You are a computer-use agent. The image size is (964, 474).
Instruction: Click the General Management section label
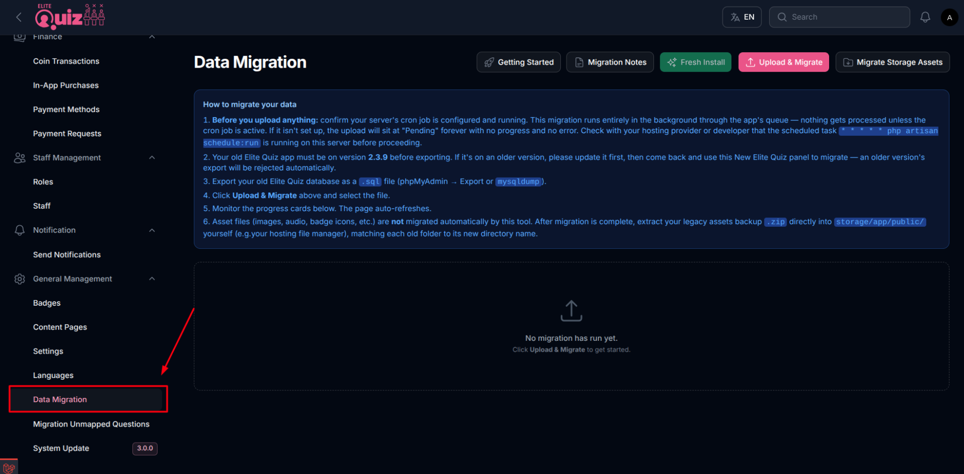point(72,279)
